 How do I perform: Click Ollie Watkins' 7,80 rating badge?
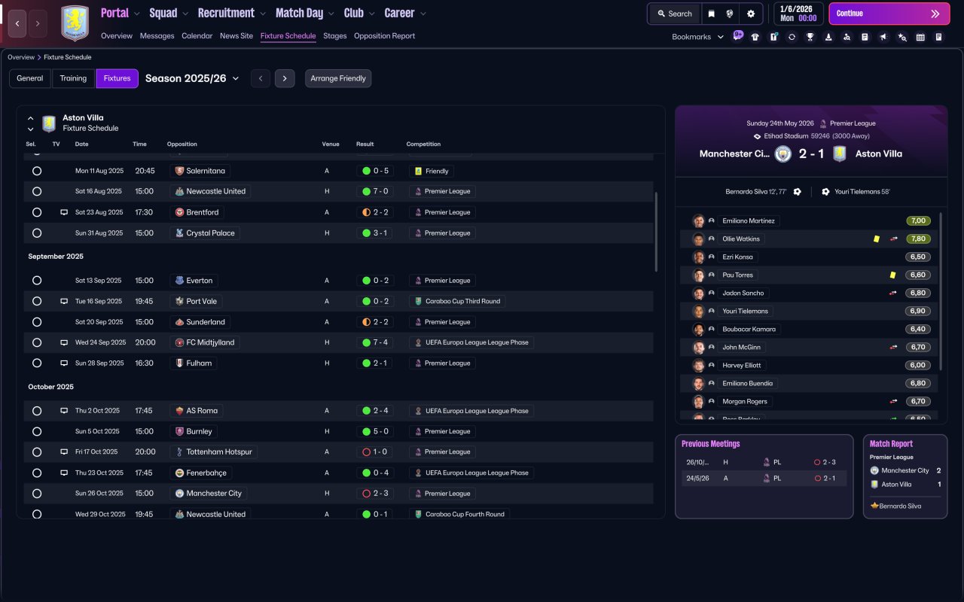(918, 239)
